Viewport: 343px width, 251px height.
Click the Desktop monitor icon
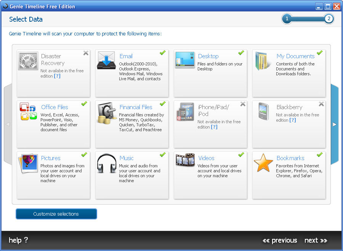[x=185, y=60]
